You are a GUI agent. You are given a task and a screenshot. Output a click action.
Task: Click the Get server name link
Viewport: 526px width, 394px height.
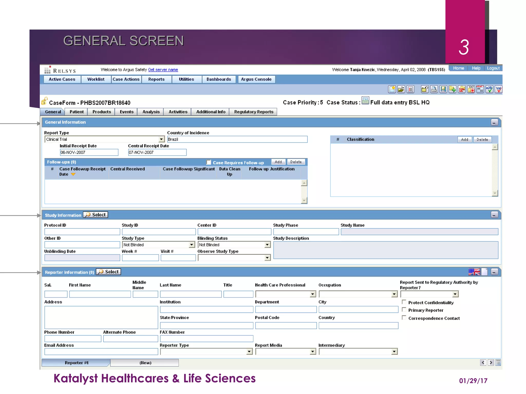click(x=163, y=70)
